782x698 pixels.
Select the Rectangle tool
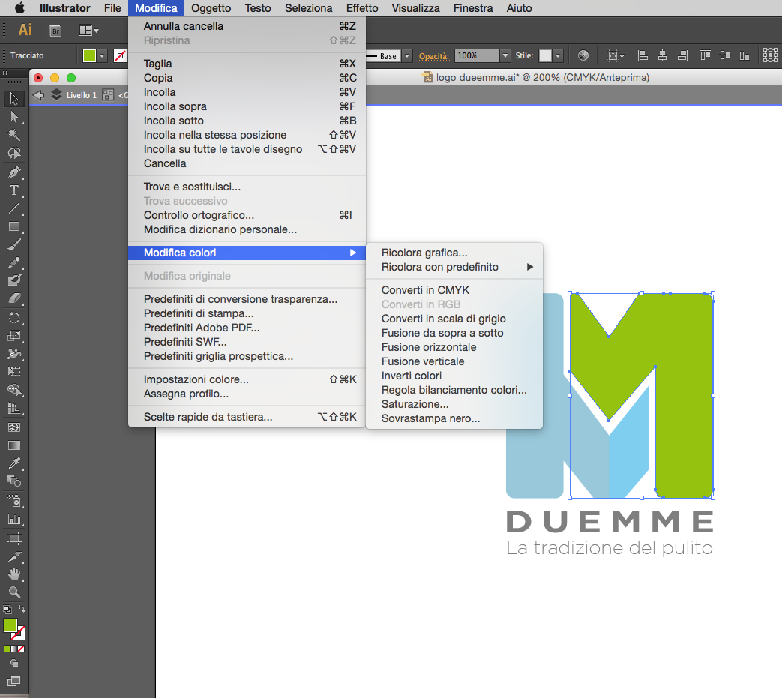pyautogui.click(x=14, y=227)
